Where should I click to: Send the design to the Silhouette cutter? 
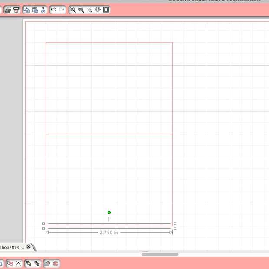click(16, 10)
